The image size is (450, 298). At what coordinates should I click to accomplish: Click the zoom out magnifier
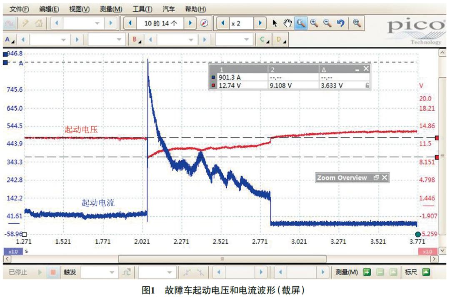click(x=327, y=23)
